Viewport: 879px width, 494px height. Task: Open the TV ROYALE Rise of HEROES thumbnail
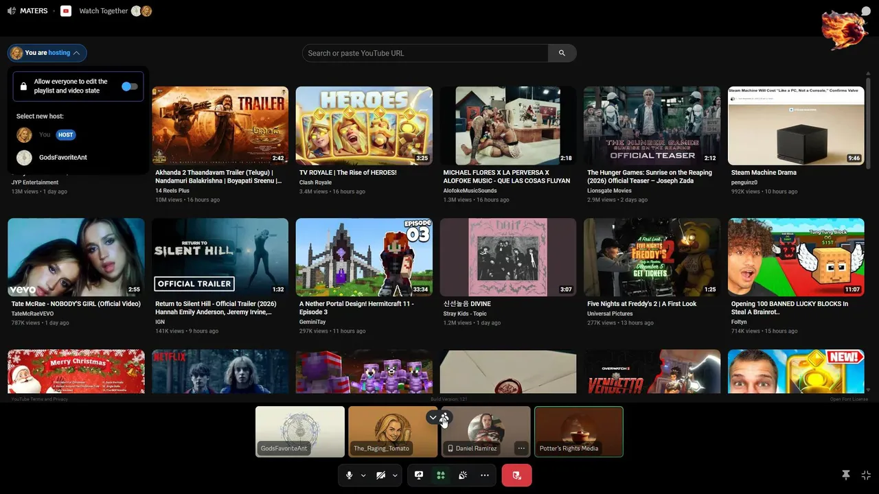tap(364, 126)
